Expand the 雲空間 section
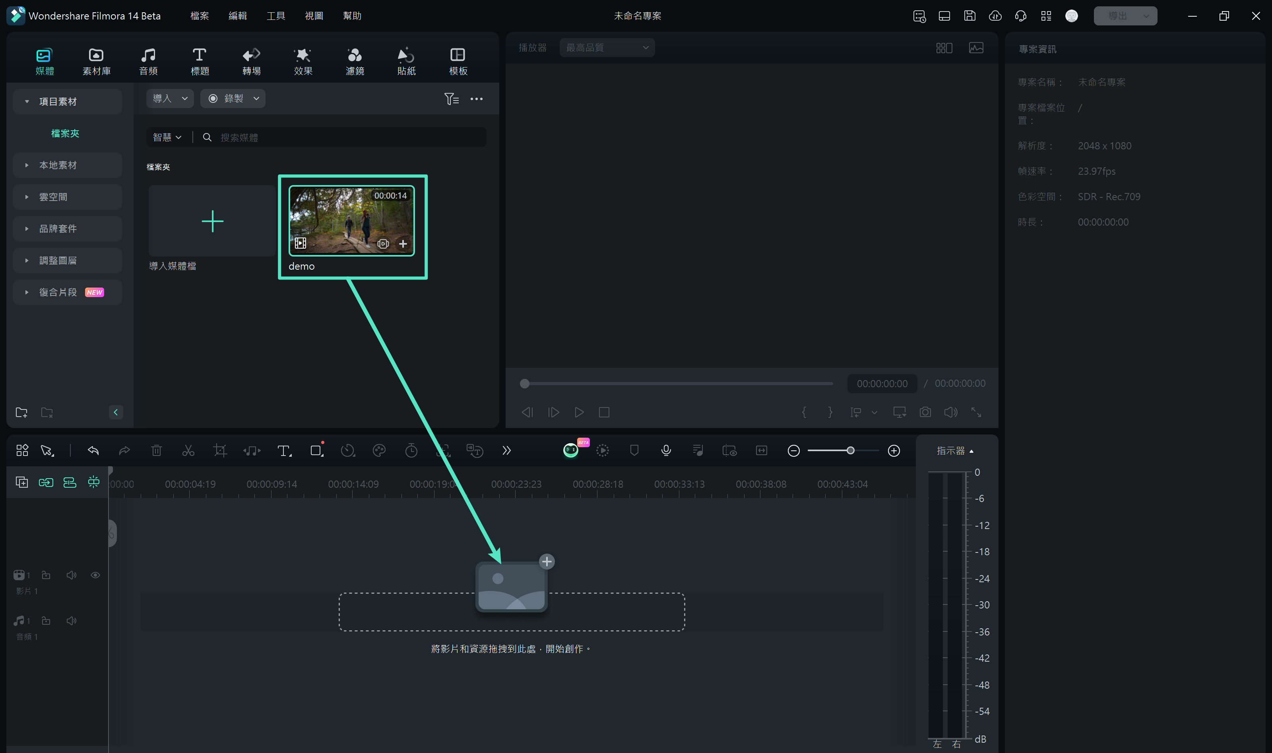The height and width of the screenshot is (753, 1272). [x=27, y=197]
